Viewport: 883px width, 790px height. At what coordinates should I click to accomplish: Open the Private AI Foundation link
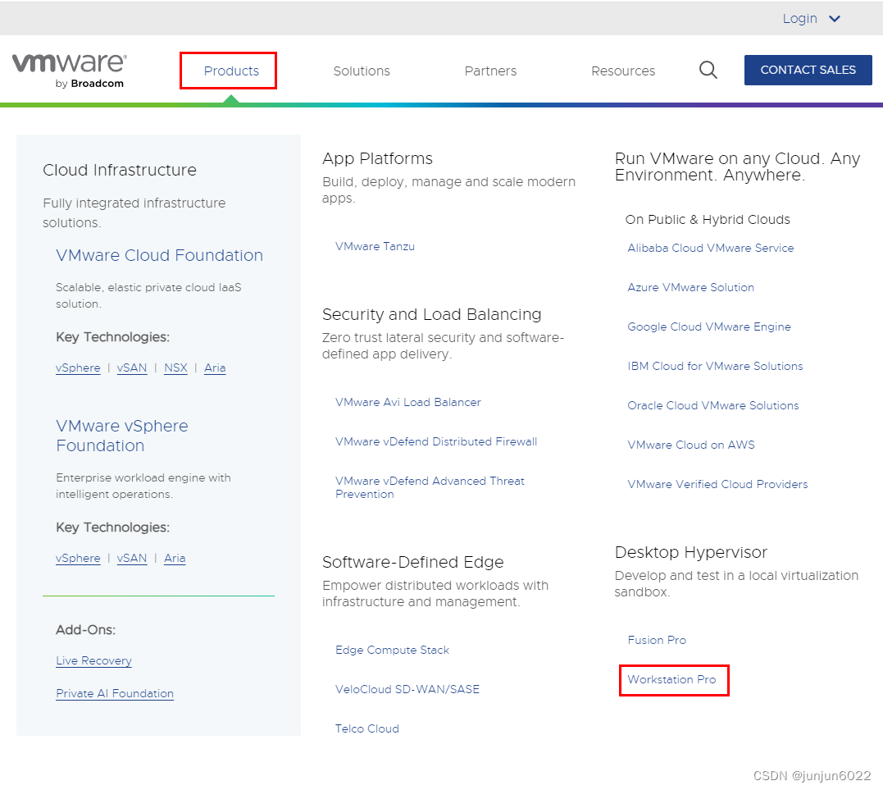(115, 694)
